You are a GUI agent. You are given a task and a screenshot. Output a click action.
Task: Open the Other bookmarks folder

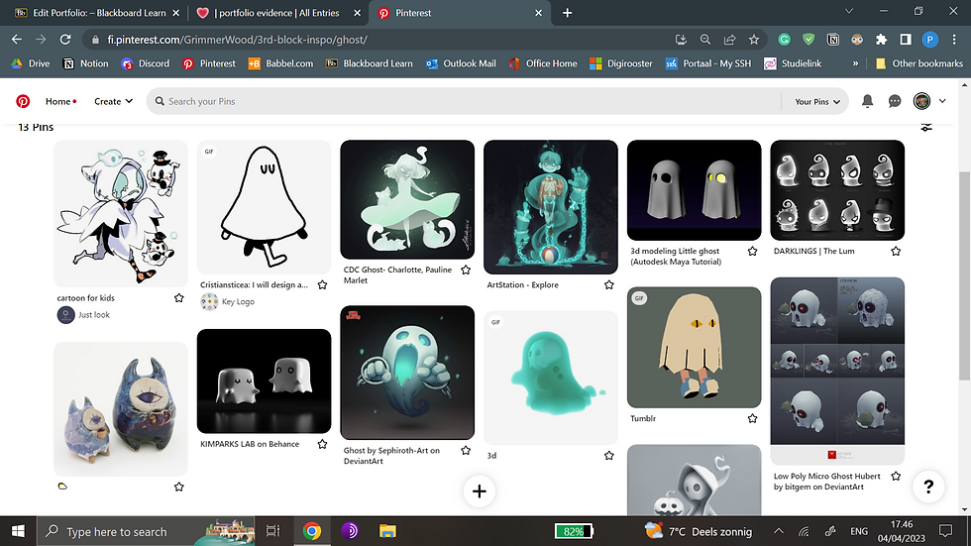pos(919,63)
